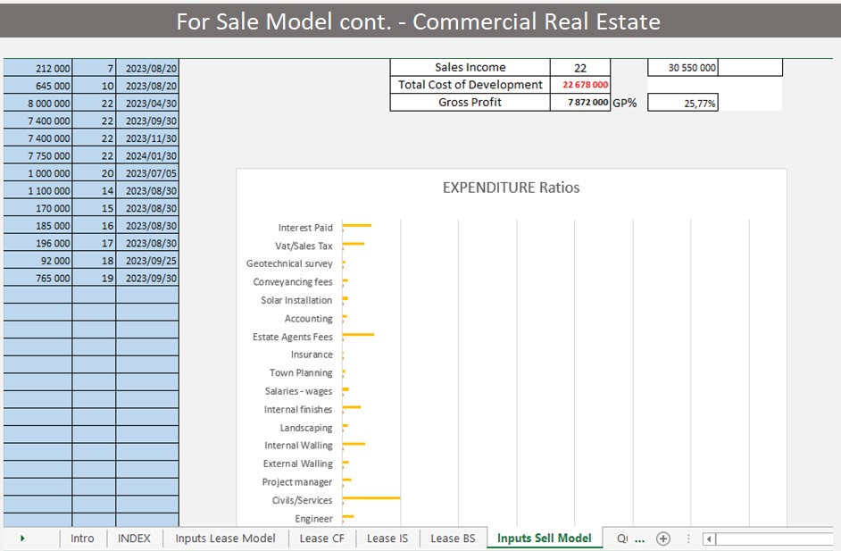
Task: Switch to the Intro sheet tab
Action: click(82, 538)
